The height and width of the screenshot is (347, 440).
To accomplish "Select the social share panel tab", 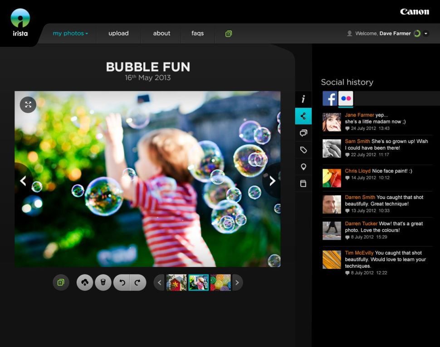I will (303, 116).
